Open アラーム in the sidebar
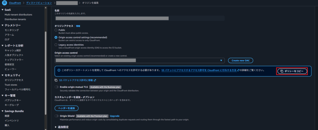Image resolution: width=318 pixels, height=130 pixels. click(9, 35)
